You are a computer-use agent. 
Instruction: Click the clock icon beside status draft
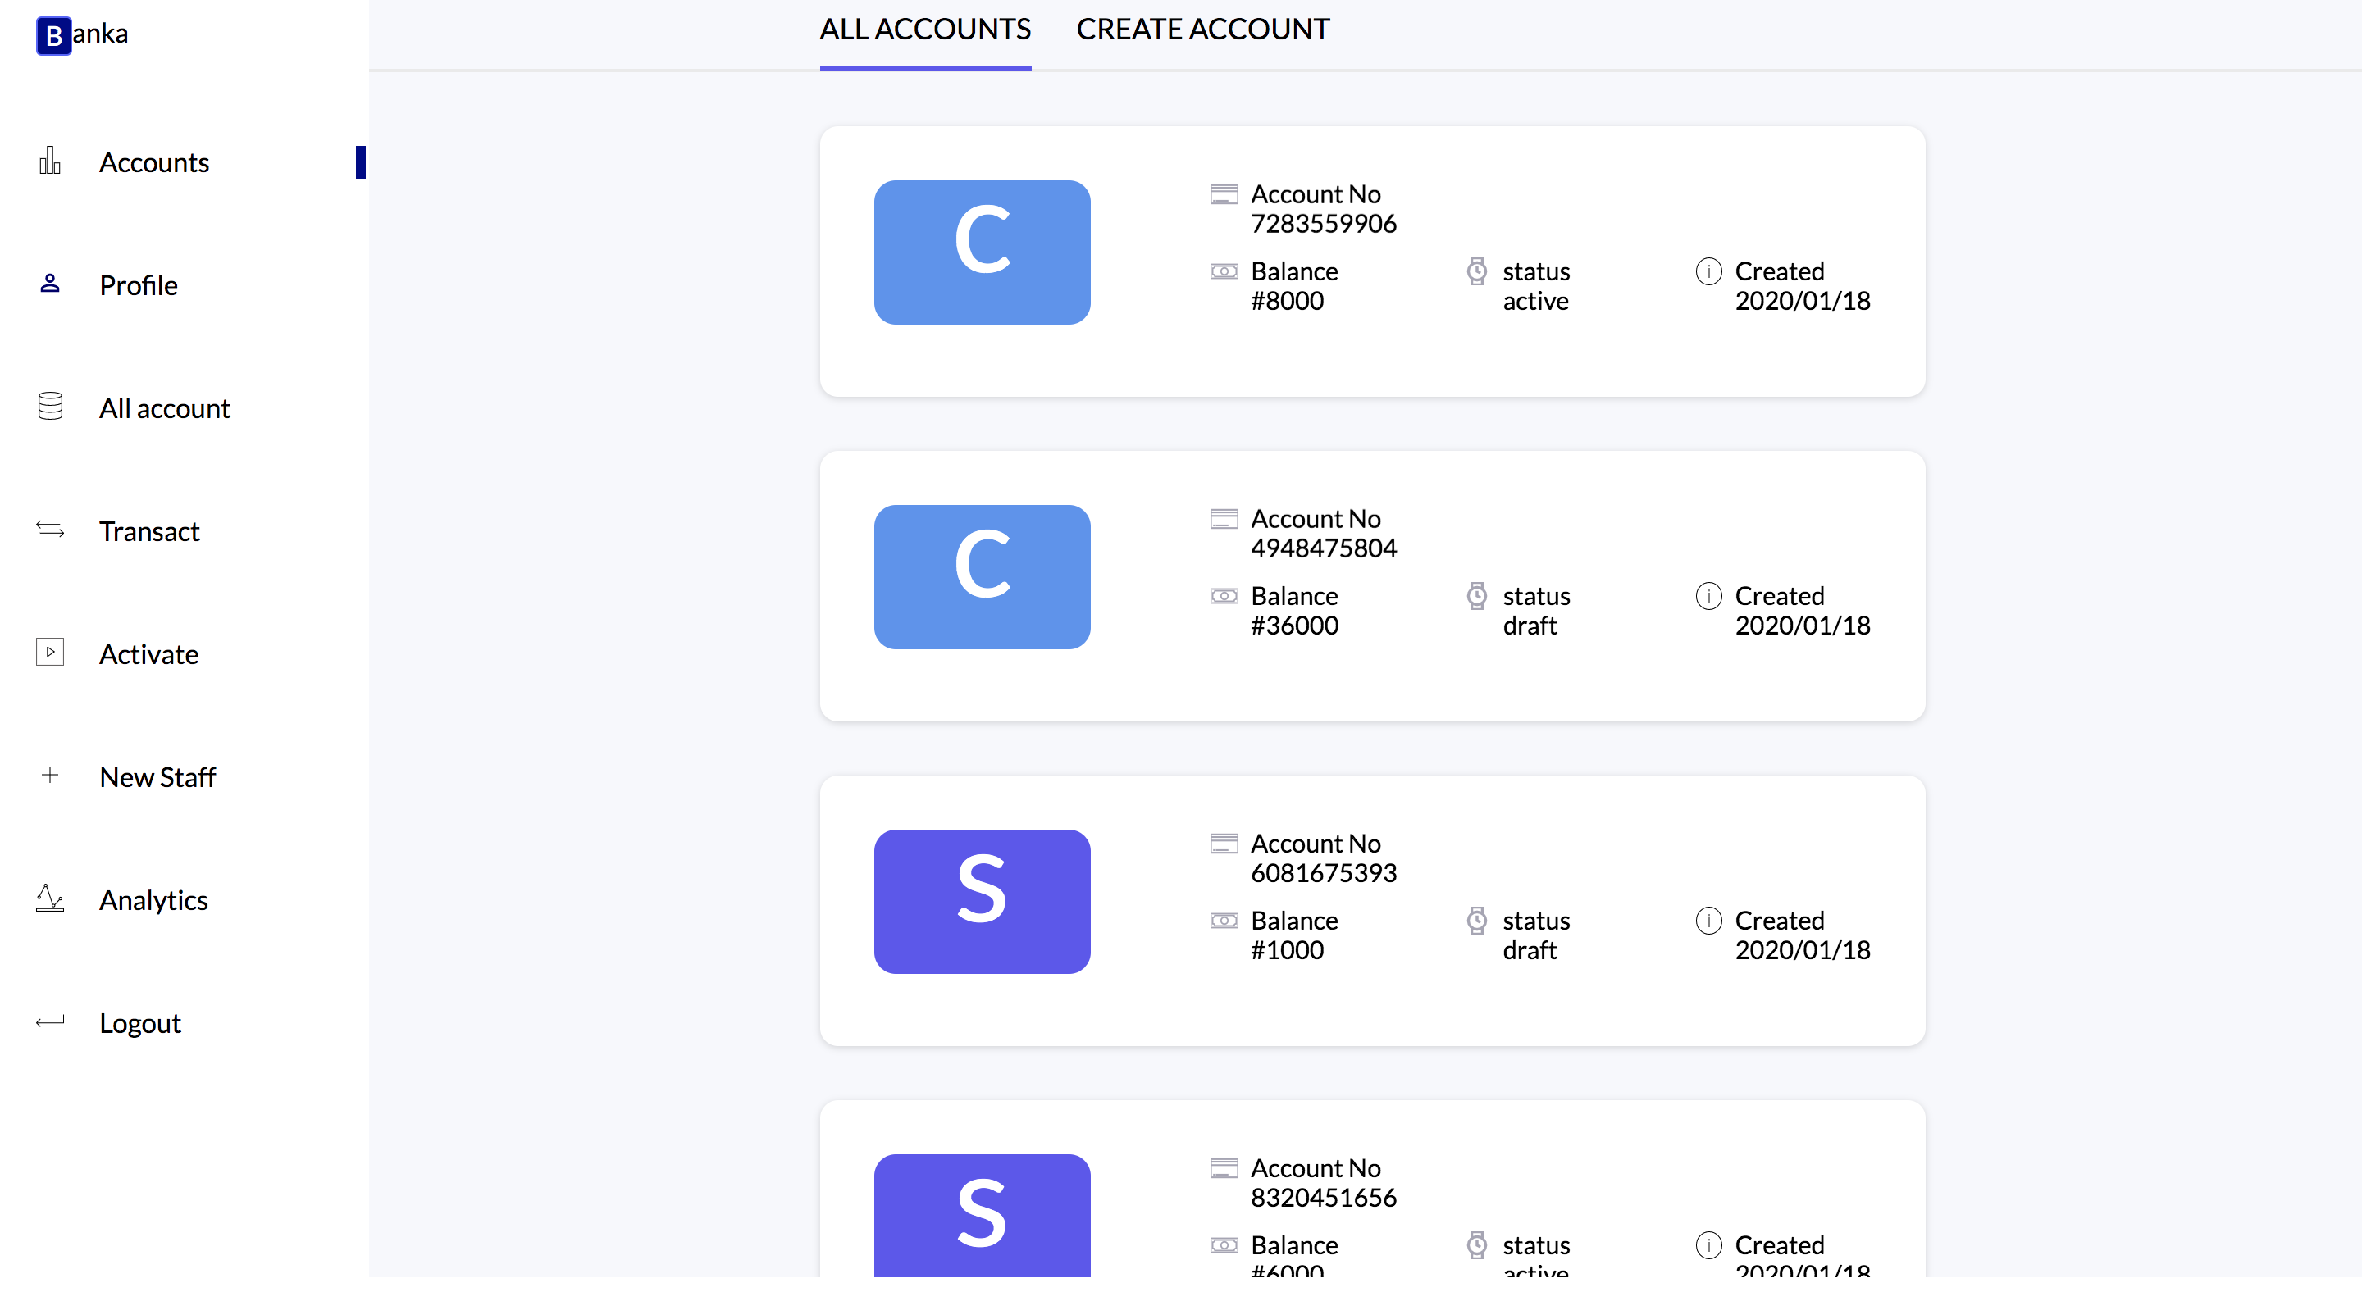point(1476,596)
